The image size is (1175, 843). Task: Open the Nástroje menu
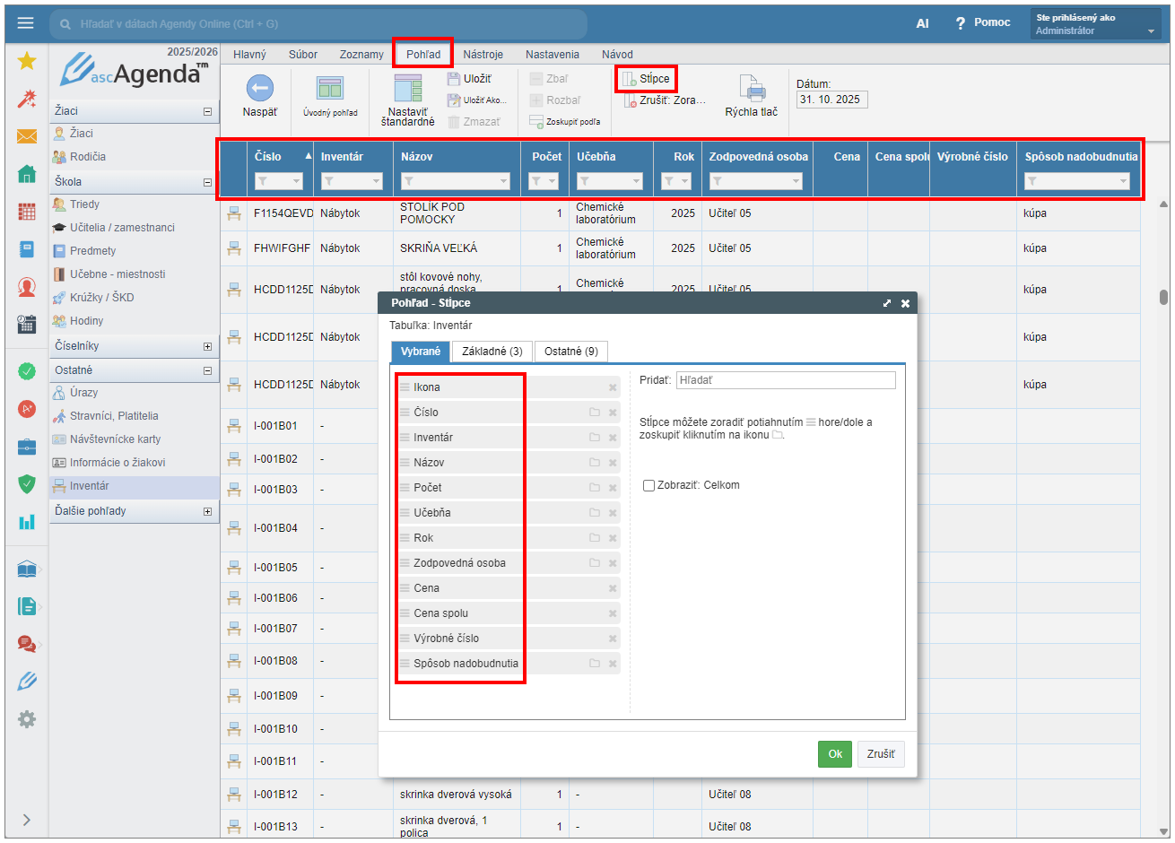pos(483,55)
